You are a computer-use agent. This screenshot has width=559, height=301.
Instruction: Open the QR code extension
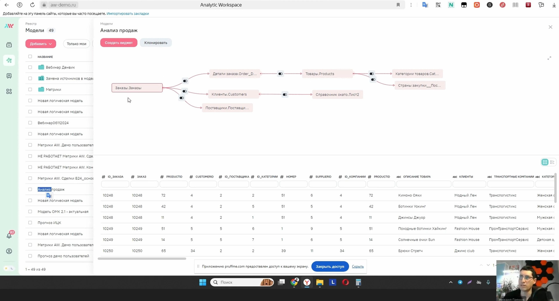tap(438, 5)
